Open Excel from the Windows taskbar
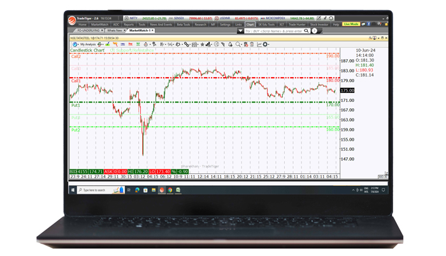The image size is (446, 256). 178,190
